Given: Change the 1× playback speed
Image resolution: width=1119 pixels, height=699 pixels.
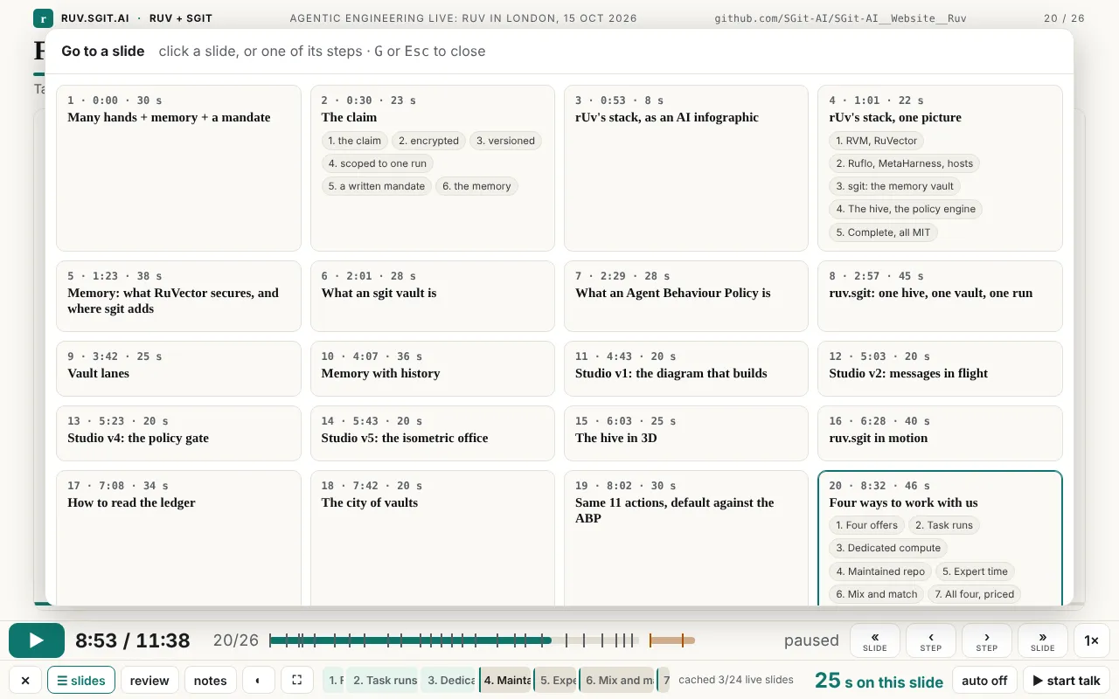Looking at the screenshot, I should 1092,640.
